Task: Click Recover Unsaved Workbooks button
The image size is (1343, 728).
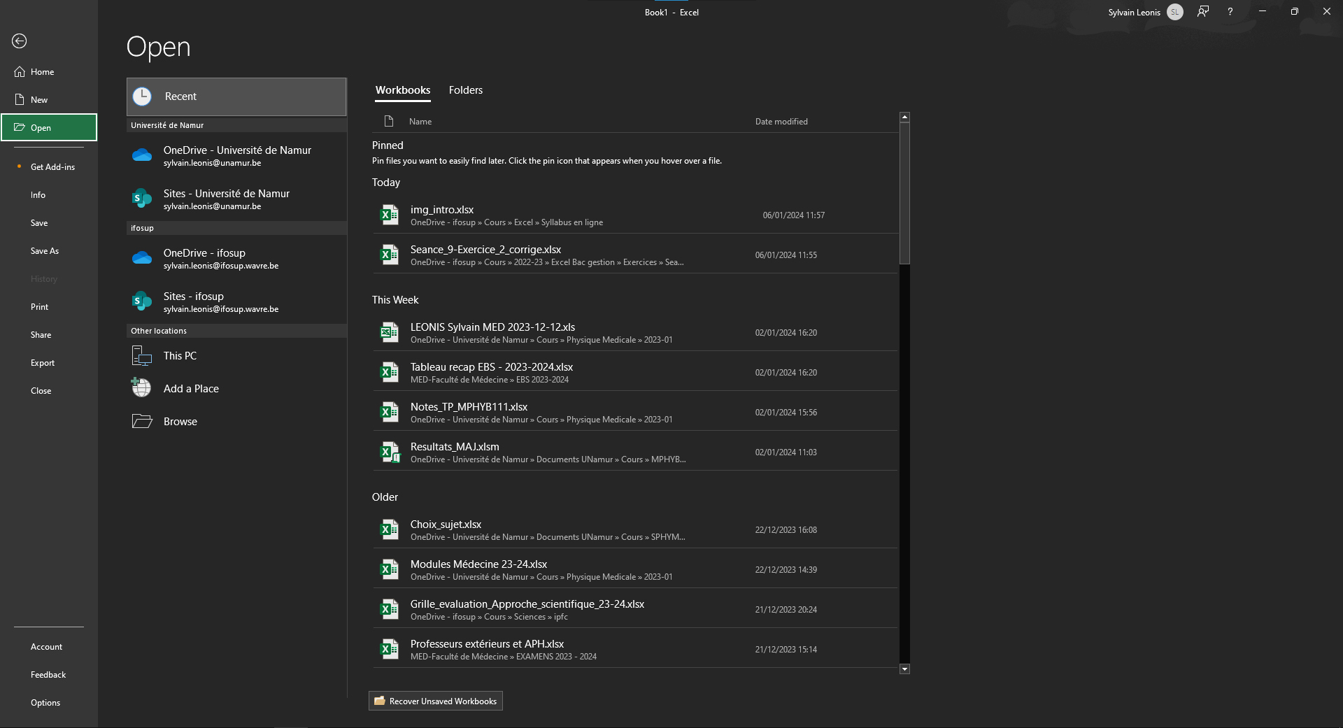Action: [436, 701]
